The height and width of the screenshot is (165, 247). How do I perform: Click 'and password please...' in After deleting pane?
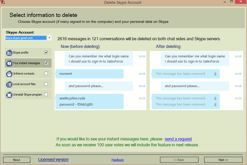click(182, 86)
